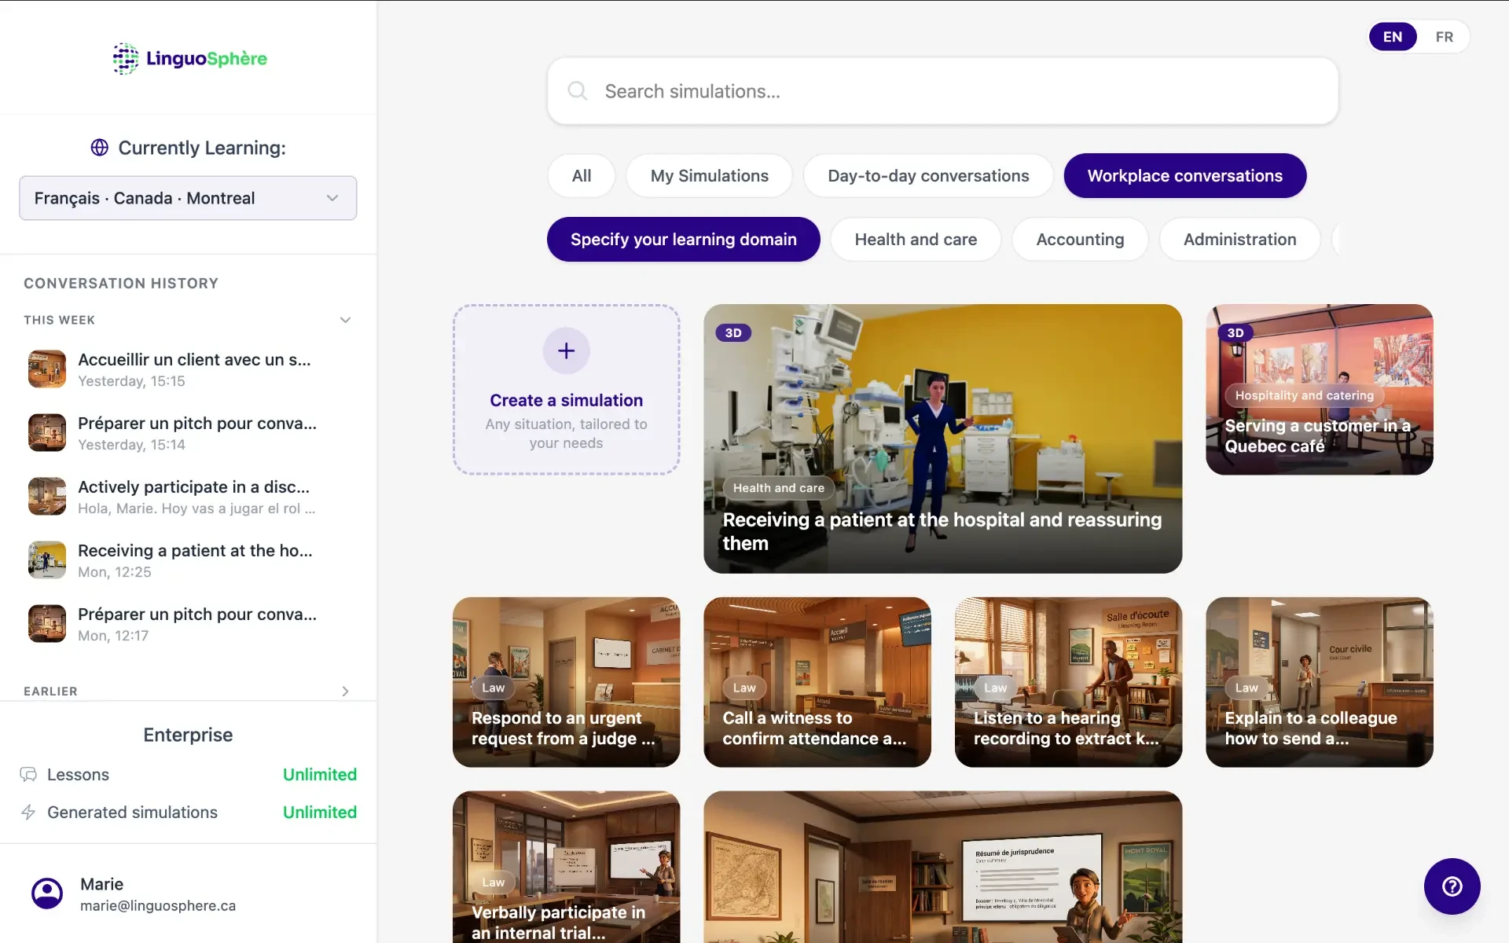The width and height of the screenshot is (1509, 943).
Task: Open 'Call a witness to confirm attendance' card
Action: click(x=817, y=682)
